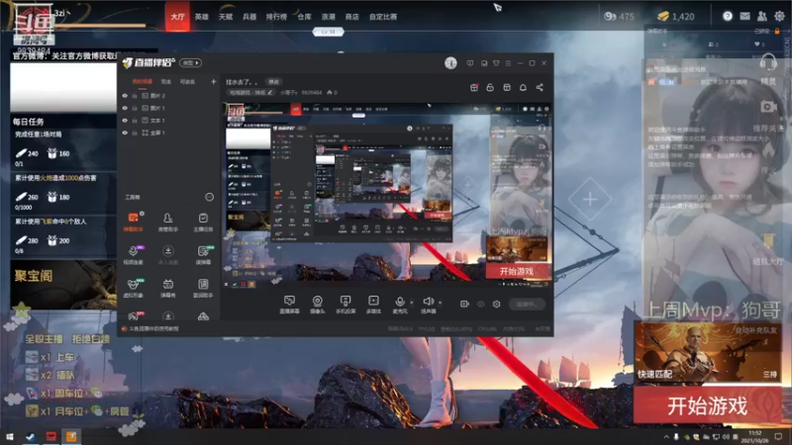The height and width of the screenshot is (445, 792).
Task: Toggle the preview eye icon beside the record icon
Action: tap(481, 304)
